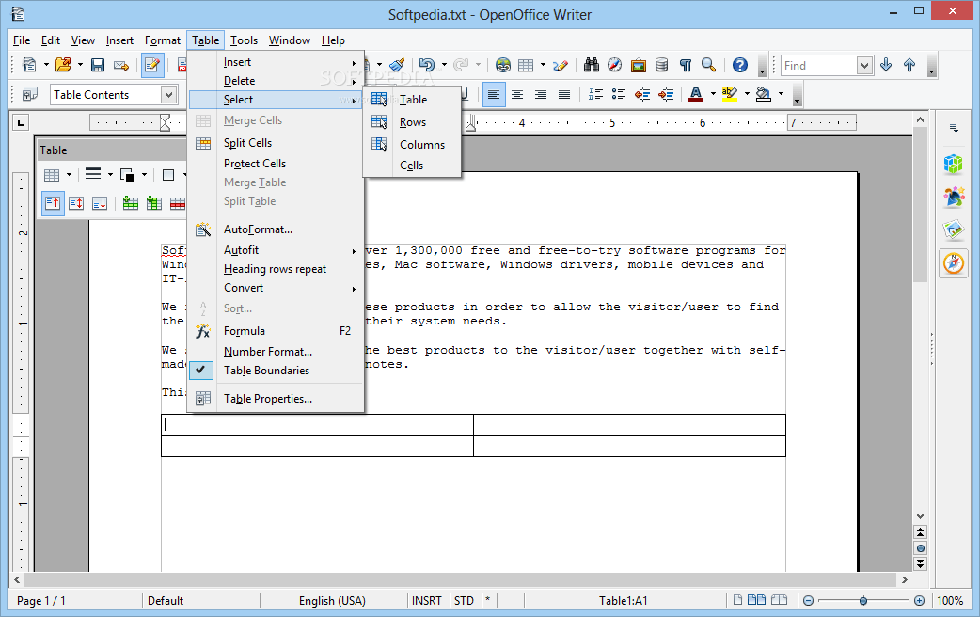Toggle Align Right paragraph alignment
Viewport: 980px width, 617px height.
[x=541, y=94]
